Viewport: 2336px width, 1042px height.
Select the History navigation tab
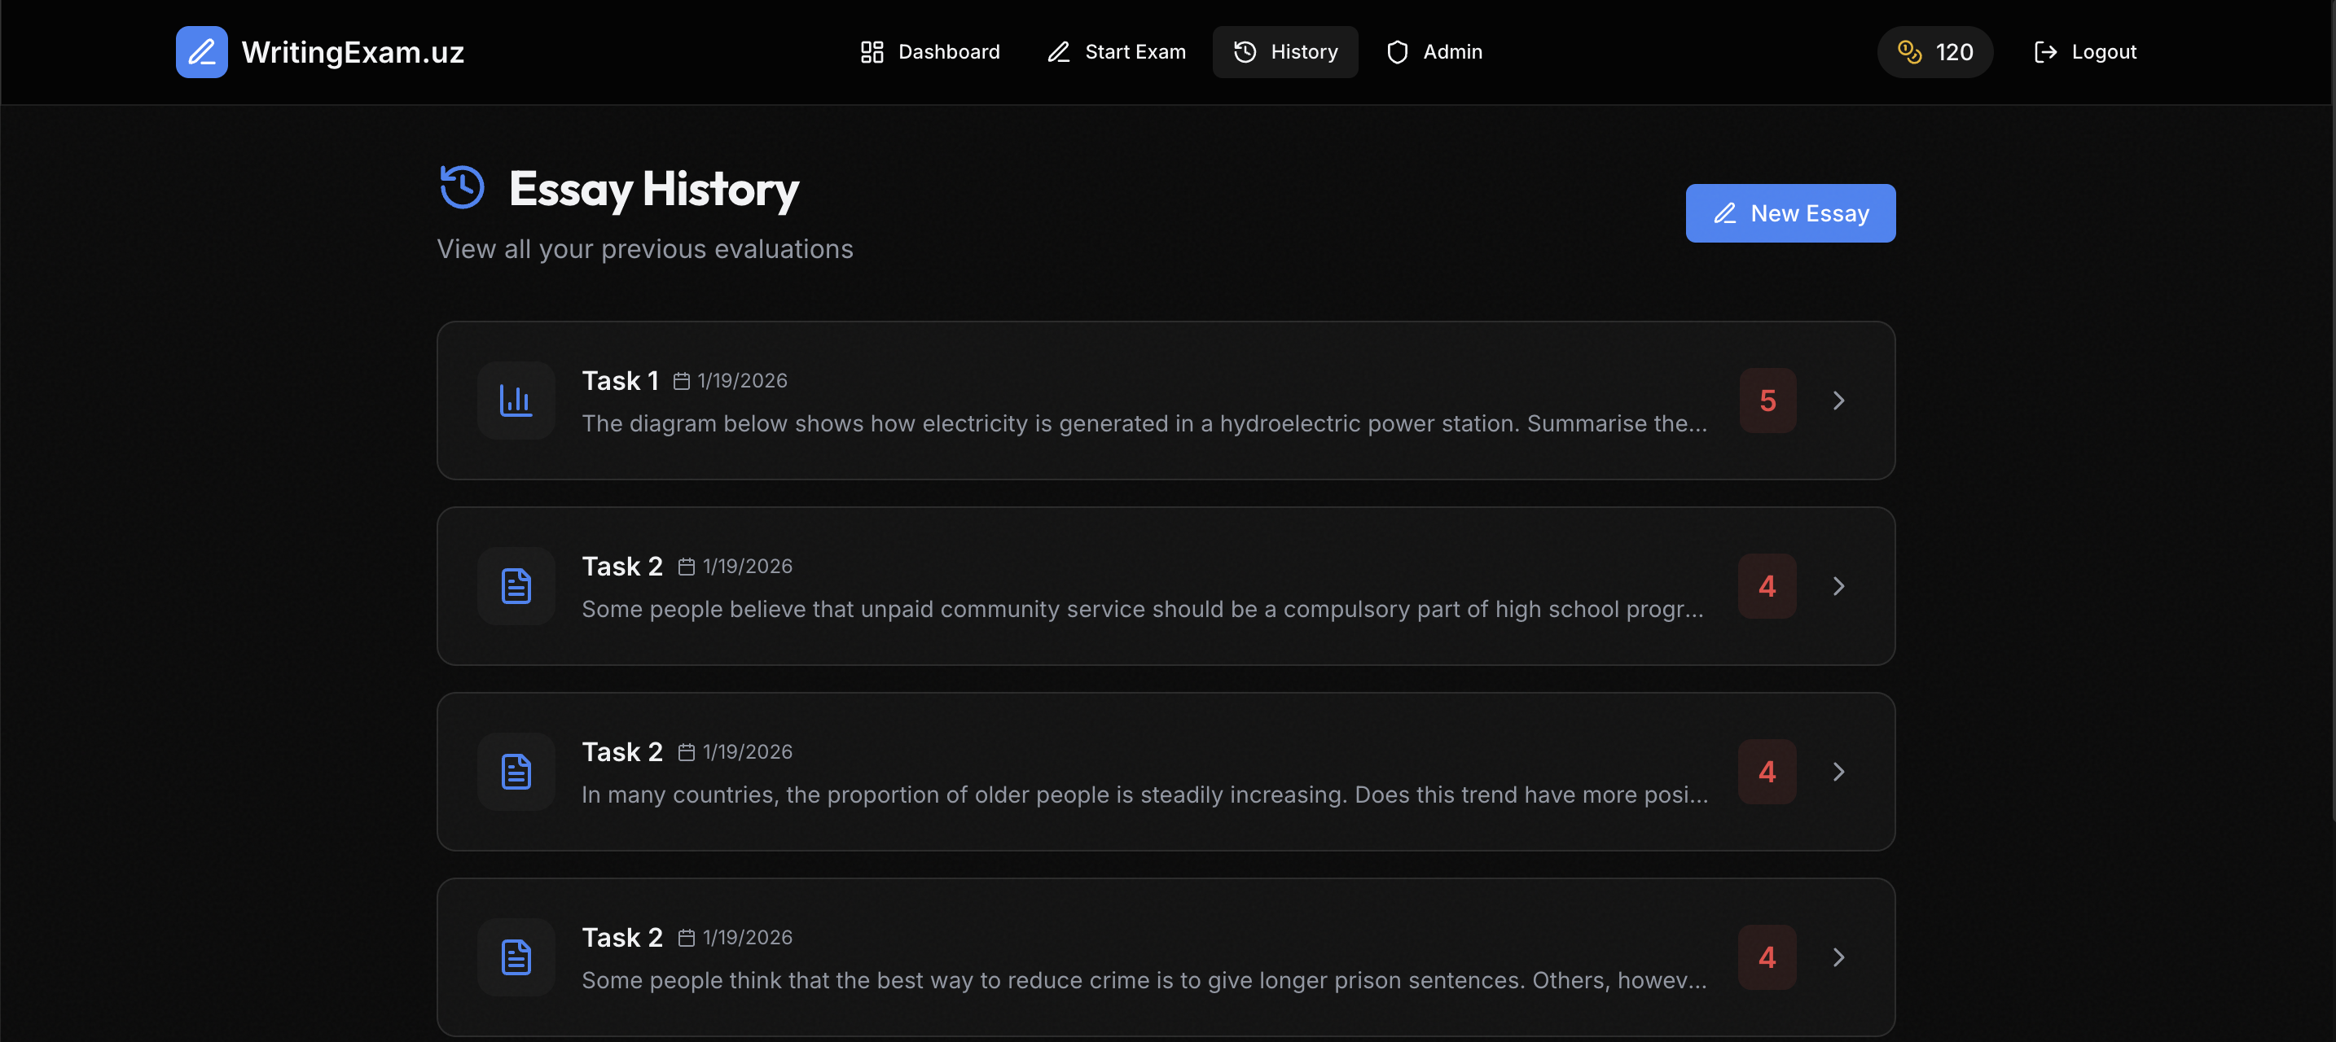tap(1285, 51)
